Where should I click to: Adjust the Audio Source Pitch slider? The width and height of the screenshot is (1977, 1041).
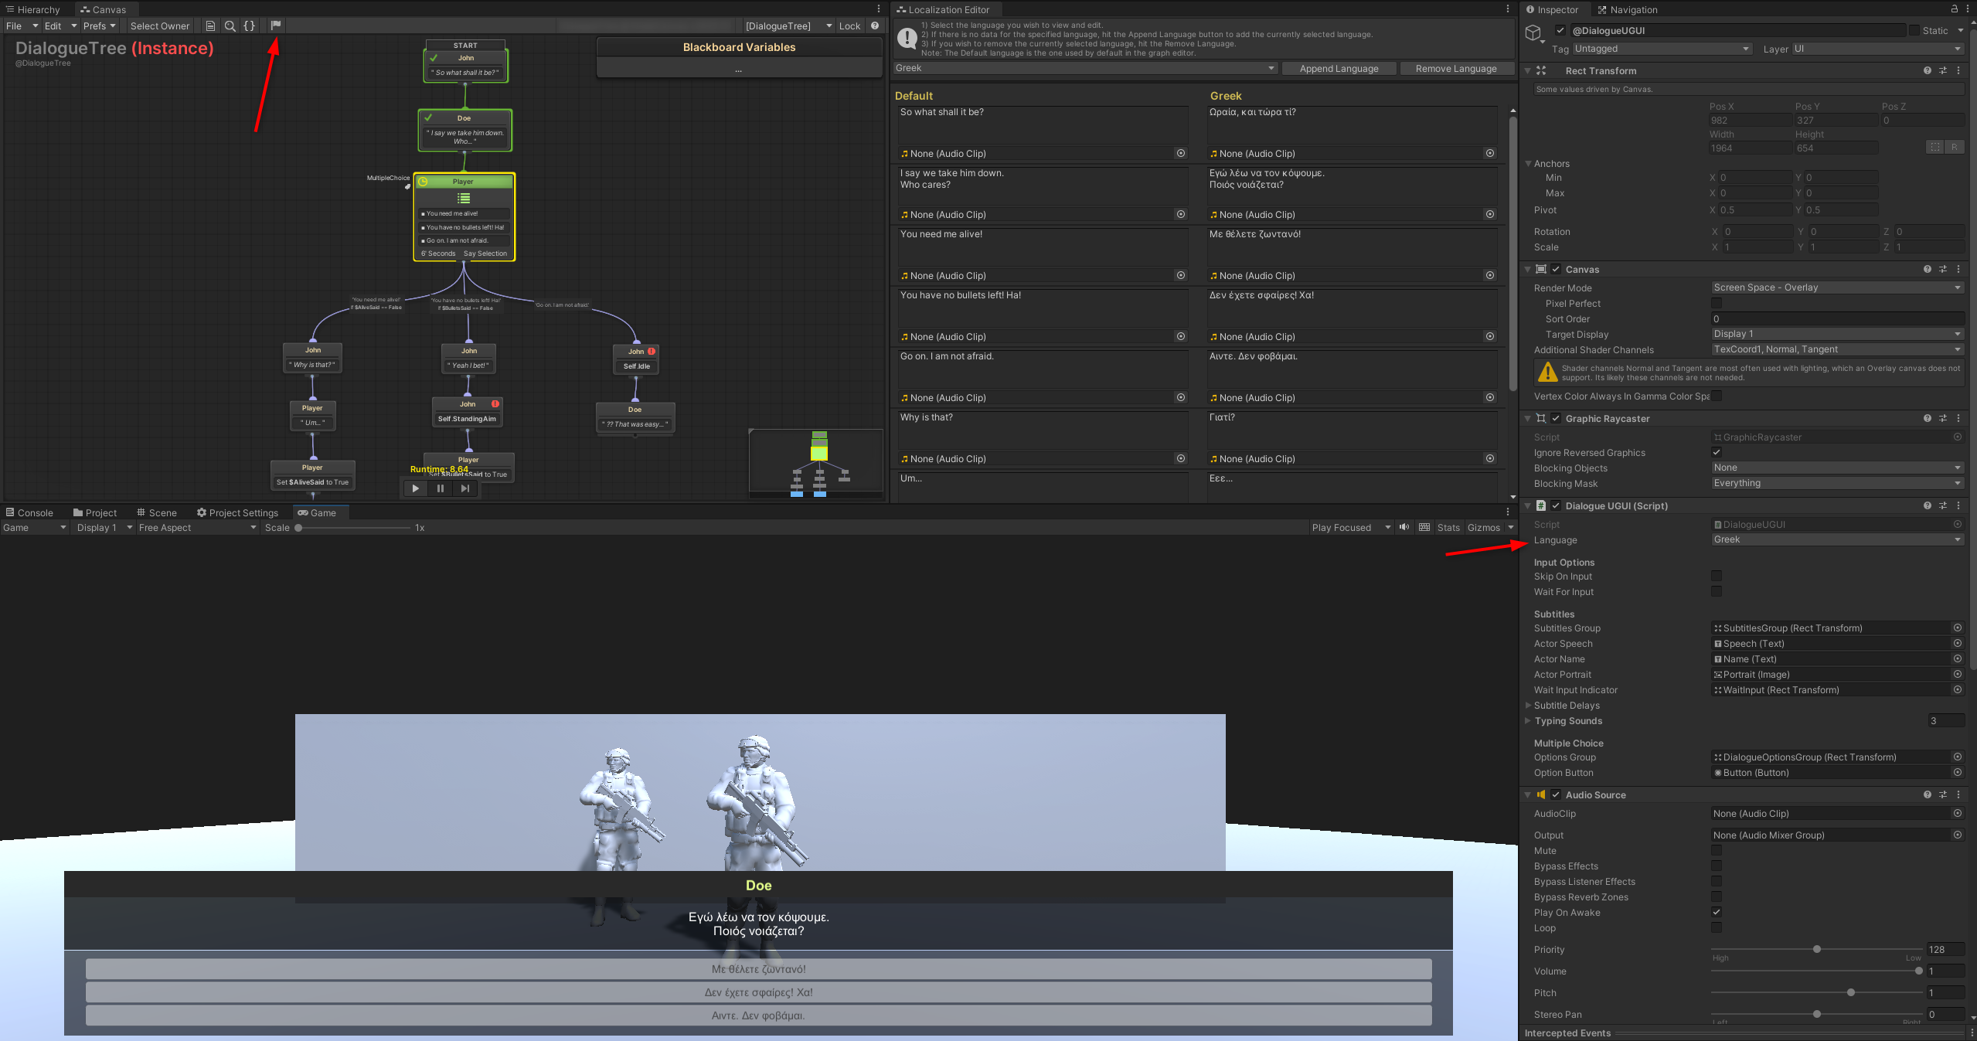1850,992
